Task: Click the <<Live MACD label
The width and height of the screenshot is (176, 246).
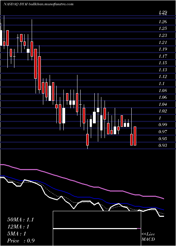Action: [148, 237]
